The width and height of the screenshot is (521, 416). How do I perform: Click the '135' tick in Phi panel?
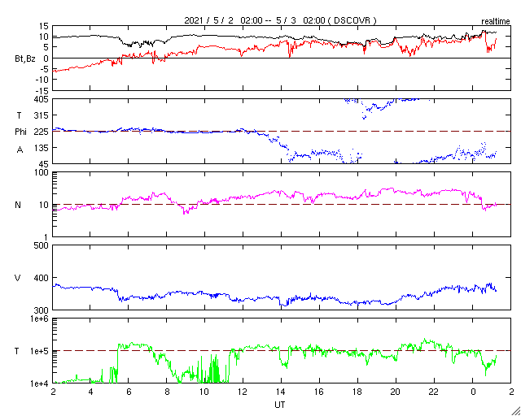pyautogui.click(x=42, y=148)
